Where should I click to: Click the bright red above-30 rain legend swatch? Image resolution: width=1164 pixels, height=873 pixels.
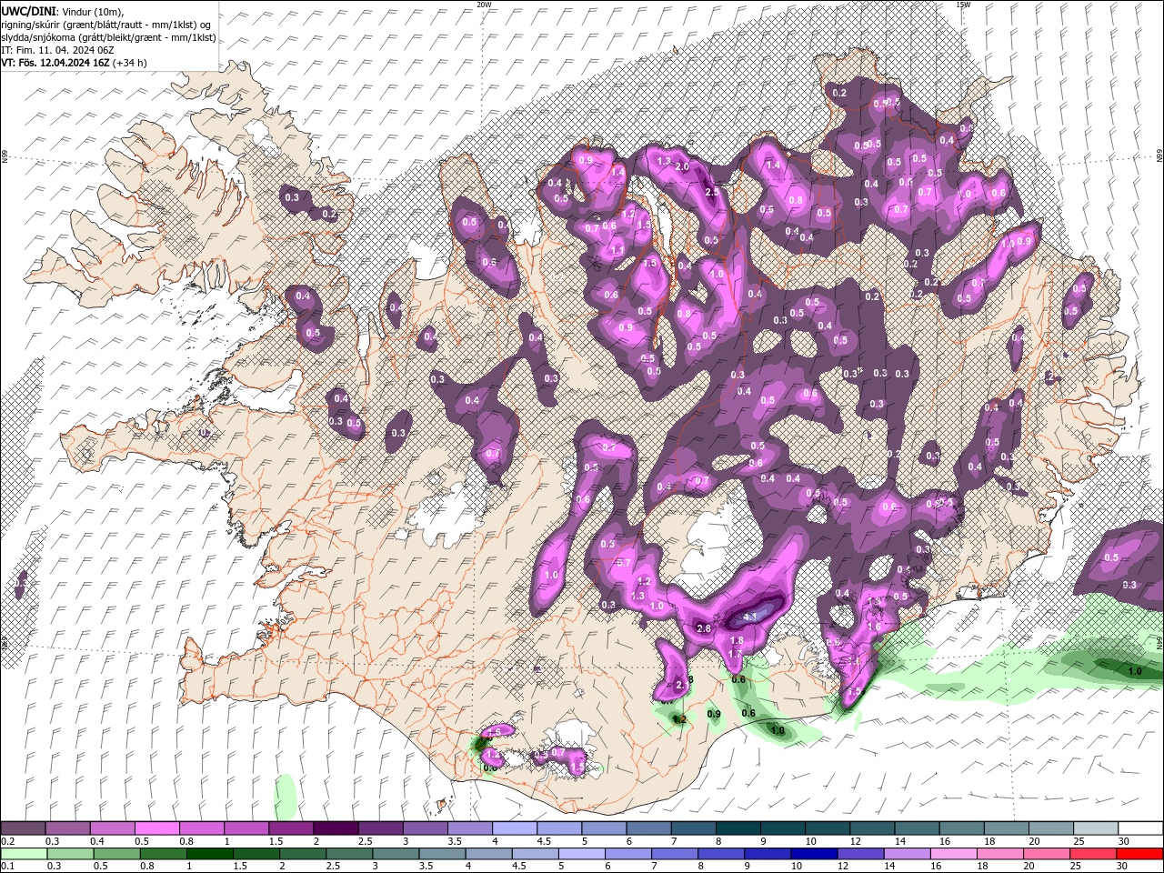click(x=1139, y=854)
